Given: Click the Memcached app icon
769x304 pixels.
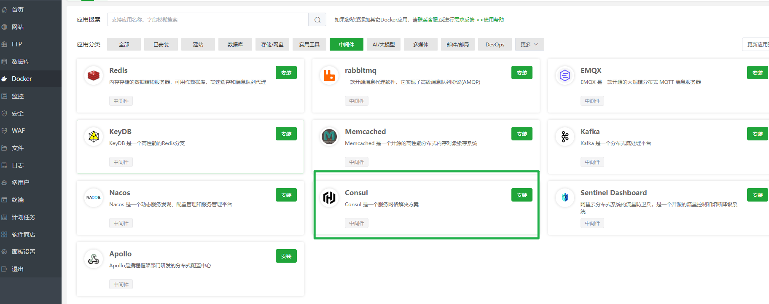Looking at the screenshot, I should [329, 137].
